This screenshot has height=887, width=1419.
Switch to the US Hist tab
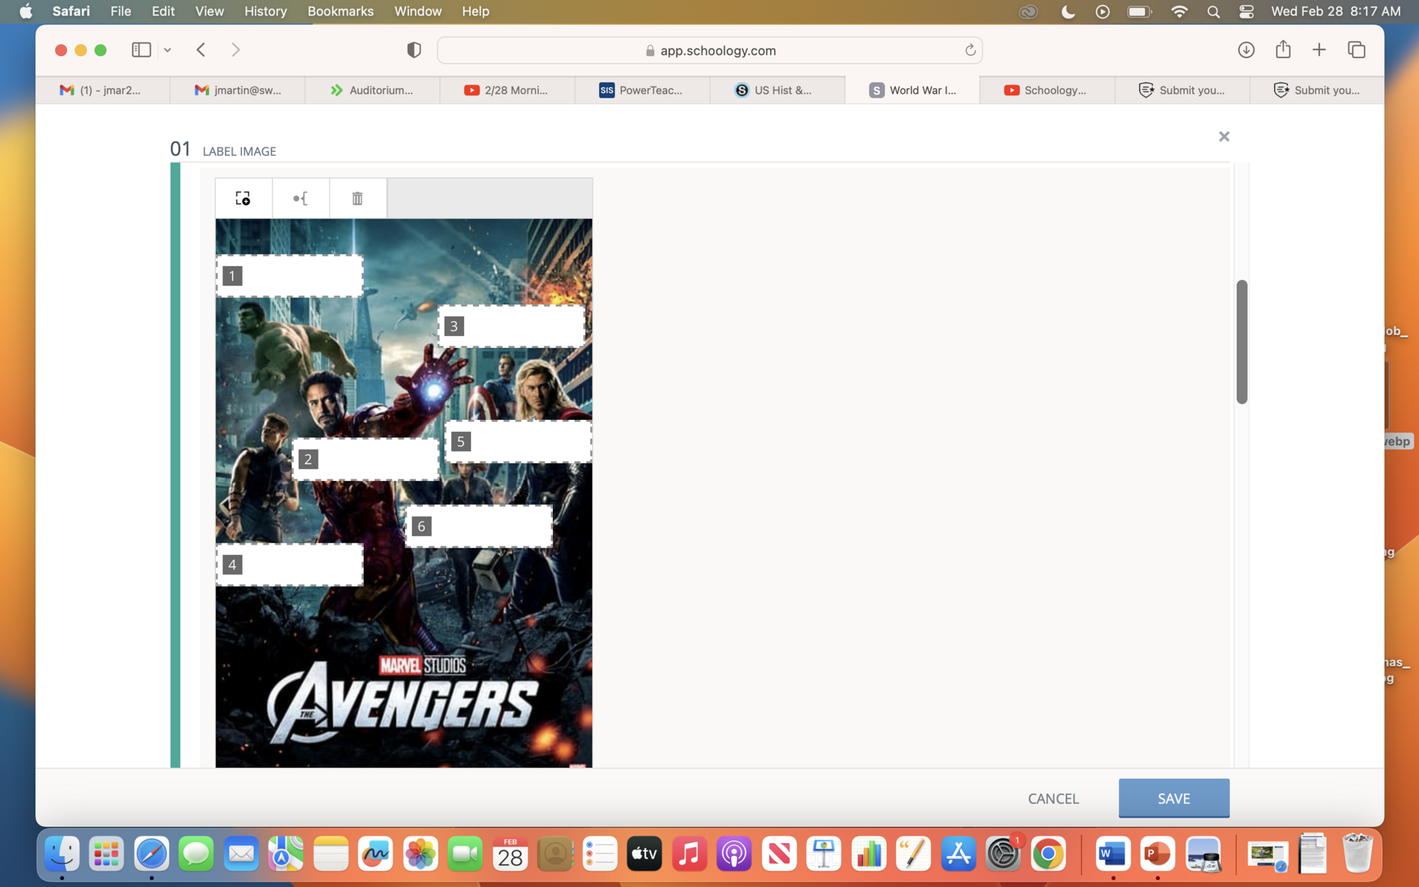(777, 90)
